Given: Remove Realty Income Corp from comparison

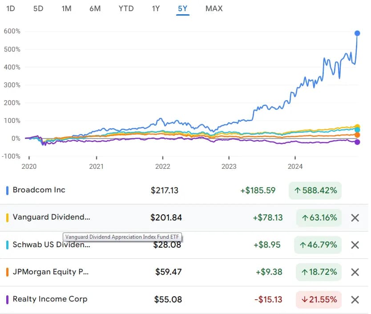Looking at the screenshot, I should pyautogui.click(x=355, y=299).
